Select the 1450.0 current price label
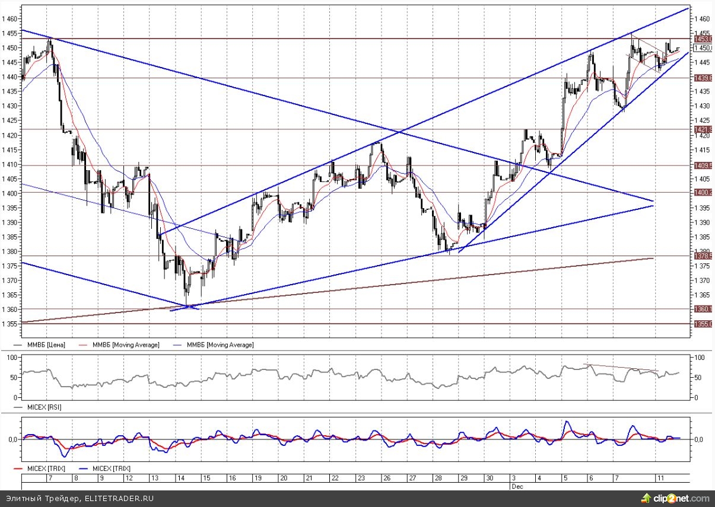 coord(703,48)
